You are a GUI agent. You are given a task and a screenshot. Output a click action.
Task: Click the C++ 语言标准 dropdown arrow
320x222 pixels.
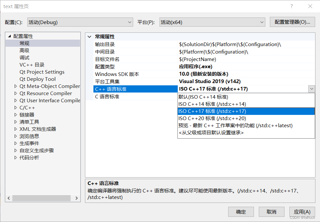point(312,89)
